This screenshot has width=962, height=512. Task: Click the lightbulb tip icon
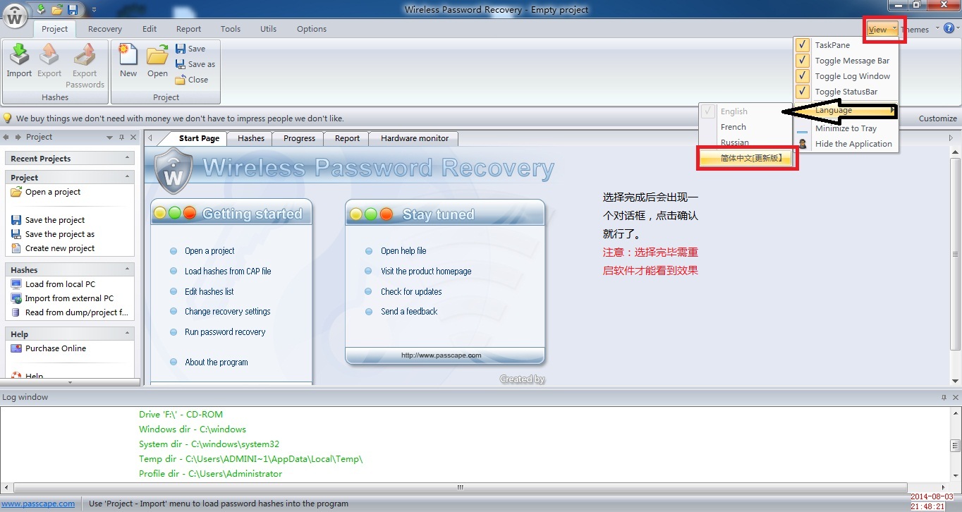8,118
